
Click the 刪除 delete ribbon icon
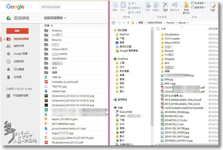[165, 5]
